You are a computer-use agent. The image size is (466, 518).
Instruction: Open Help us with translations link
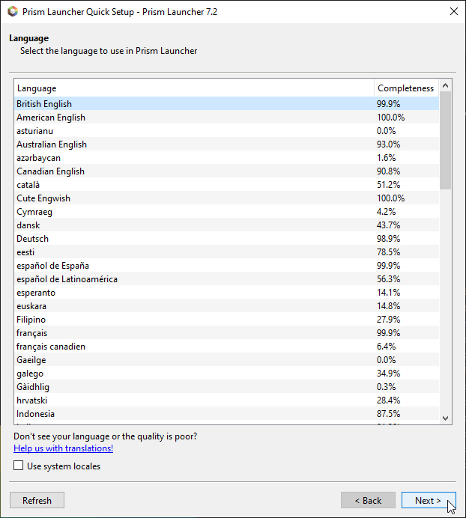coord(63,448)
